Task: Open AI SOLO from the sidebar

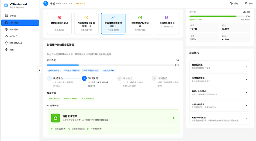Action: coord(20,36)
